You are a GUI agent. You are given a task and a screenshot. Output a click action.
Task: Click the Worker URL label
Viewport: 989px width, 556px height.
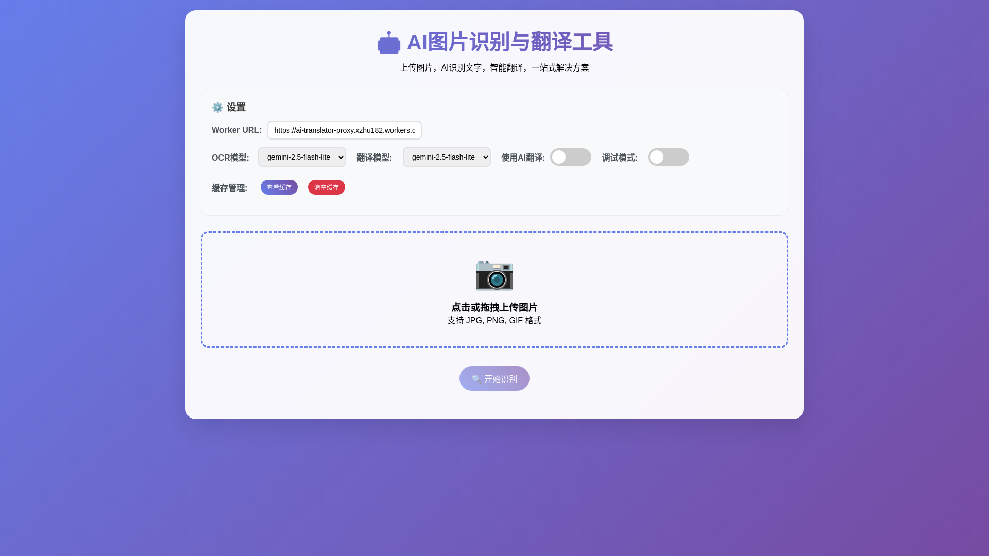[x=236, y=130]
